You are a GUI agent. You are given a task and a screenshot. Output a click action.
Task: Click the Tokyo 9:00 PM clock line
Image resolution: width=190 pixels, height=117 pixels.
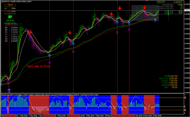(x=170, y=83)
